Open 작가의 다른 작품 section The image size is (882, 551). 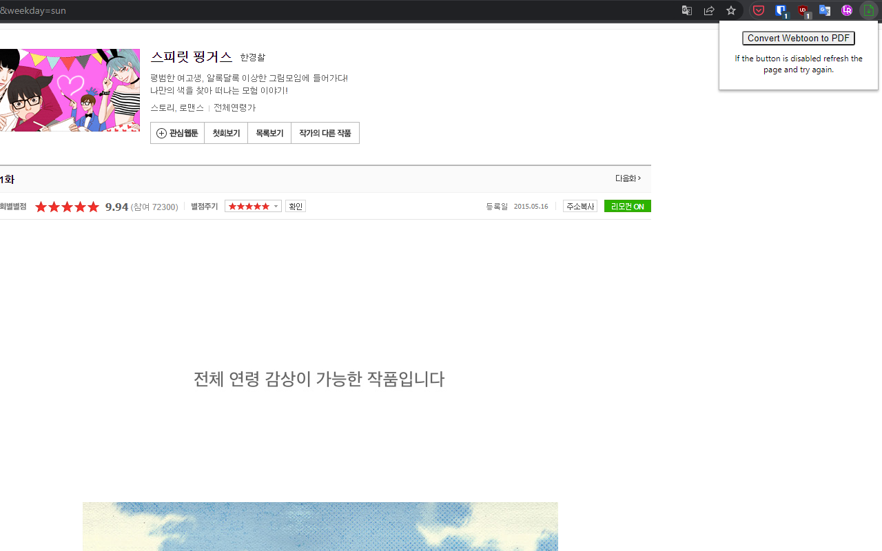325,132
